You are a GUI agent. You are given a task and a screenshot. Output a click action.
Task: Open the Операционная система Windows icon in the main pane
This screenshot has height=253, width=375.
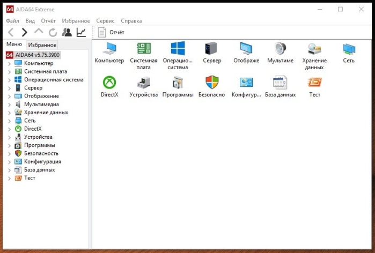tap(178, 48)
